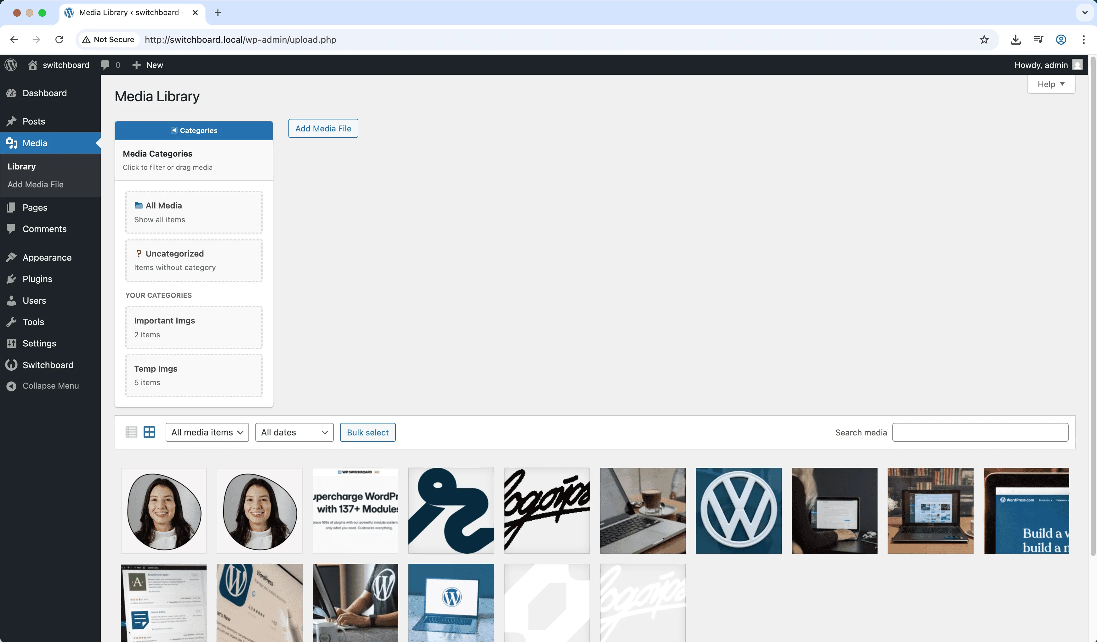The width and height of the screenshot is (1097, 642).
Task: Click the Posts pin icon in sidebar
Action: (12, 121)
